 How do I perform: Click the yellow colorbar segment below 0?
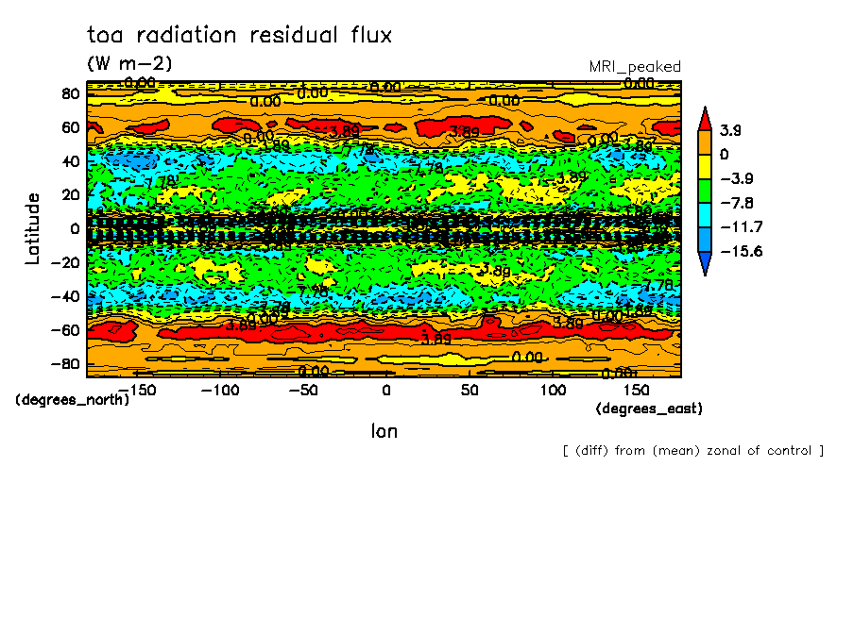coord(705,166)
